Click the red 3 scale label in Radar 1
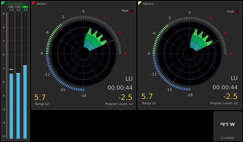 point(104,17)
